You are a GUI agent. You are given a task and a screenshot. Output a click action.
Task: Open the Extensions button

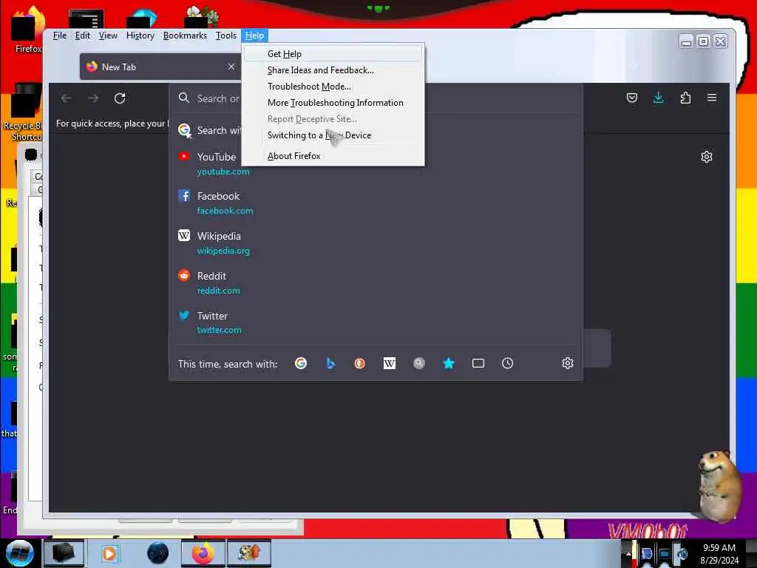685,98
